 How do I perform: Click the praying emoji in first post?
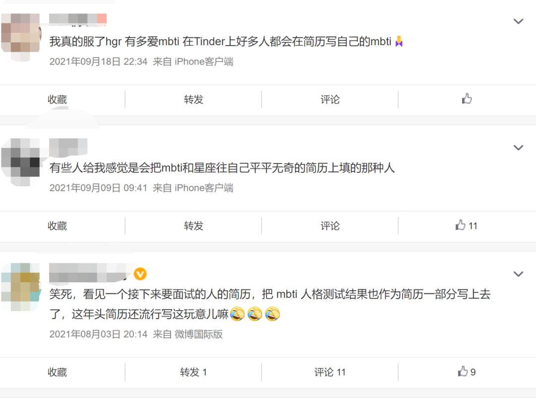(399, 41)
